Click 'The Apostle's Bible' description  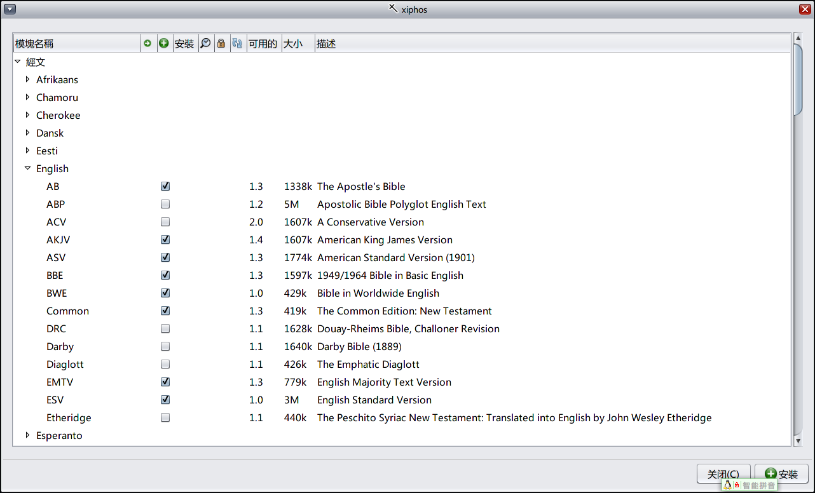[361, 186]
